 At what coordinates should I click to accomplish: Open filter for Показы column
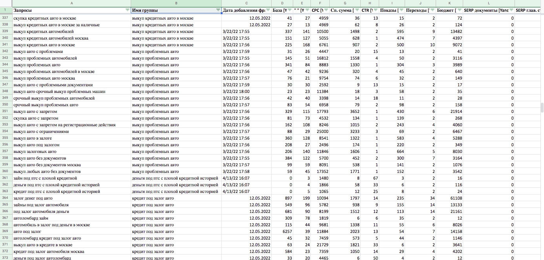click(401, 10)
